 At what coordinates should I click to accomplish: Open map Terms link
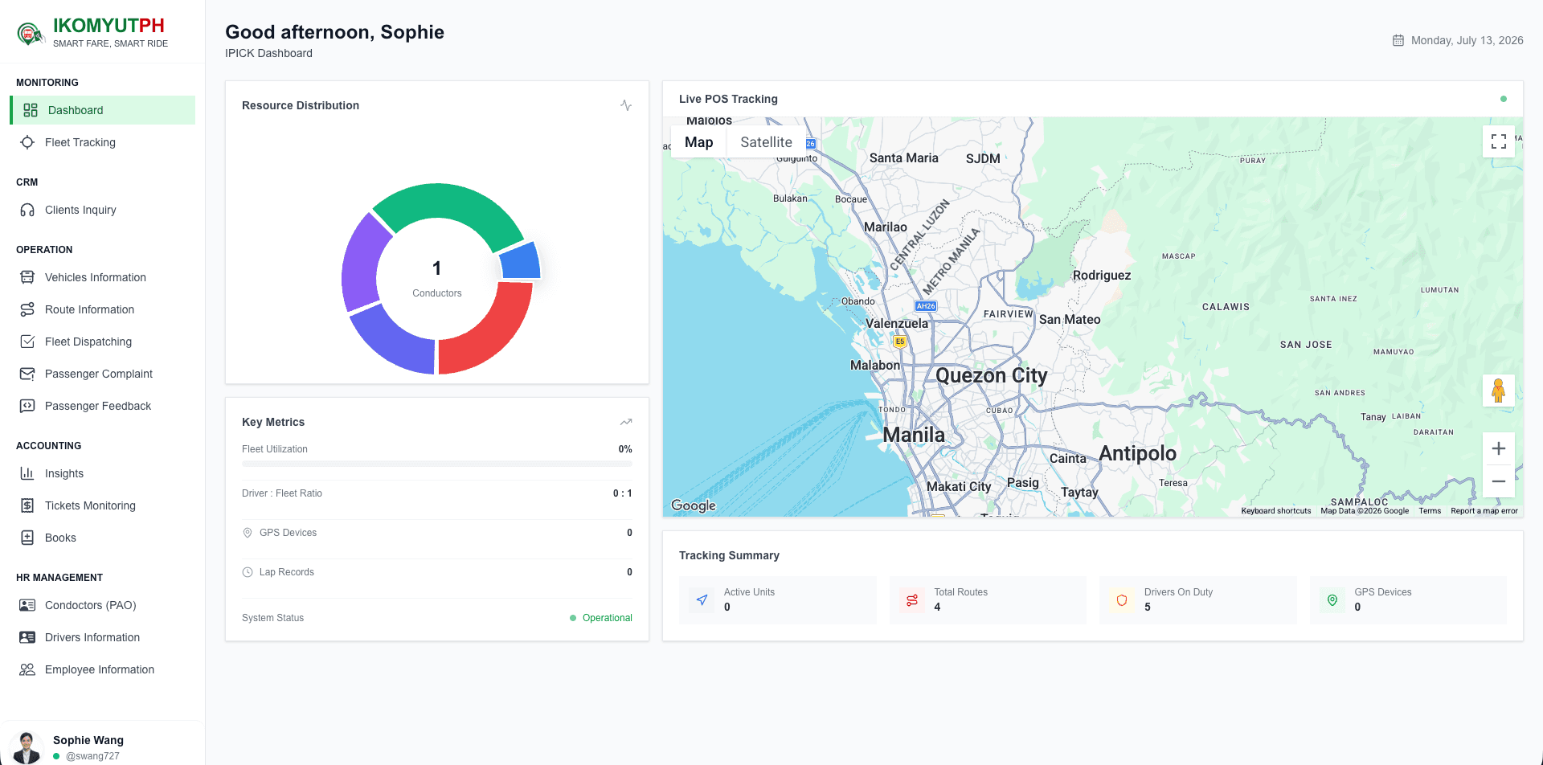(1430, 511)
